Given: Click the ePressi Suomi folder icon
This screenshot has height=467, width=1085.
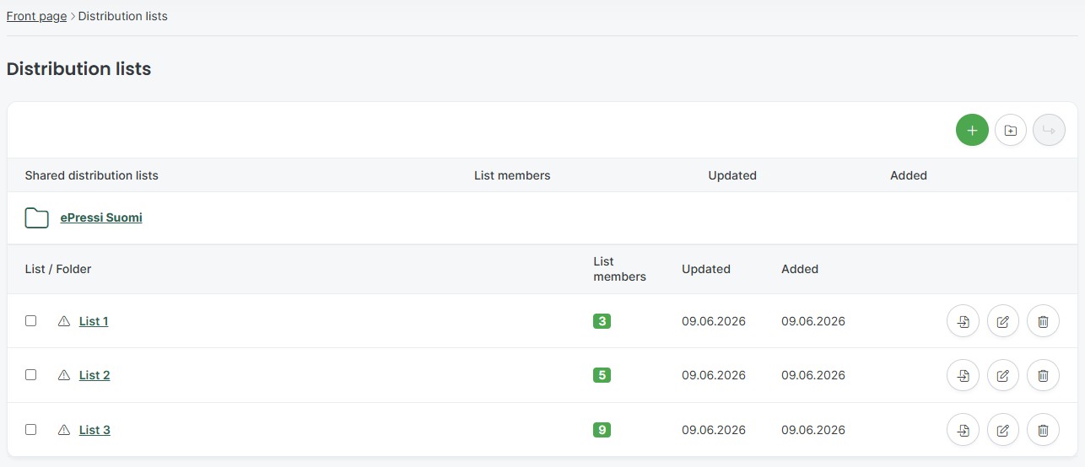Looking at the screenshot, I should pyautogui.click(x=36, y=218).
